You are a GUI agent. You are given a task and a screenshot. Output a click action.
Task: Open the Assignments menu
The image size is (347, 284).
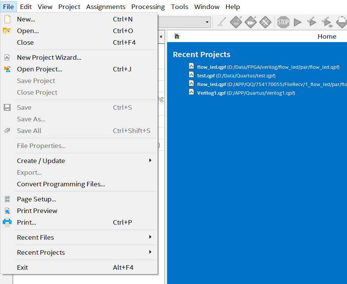(x=106, y=7)
